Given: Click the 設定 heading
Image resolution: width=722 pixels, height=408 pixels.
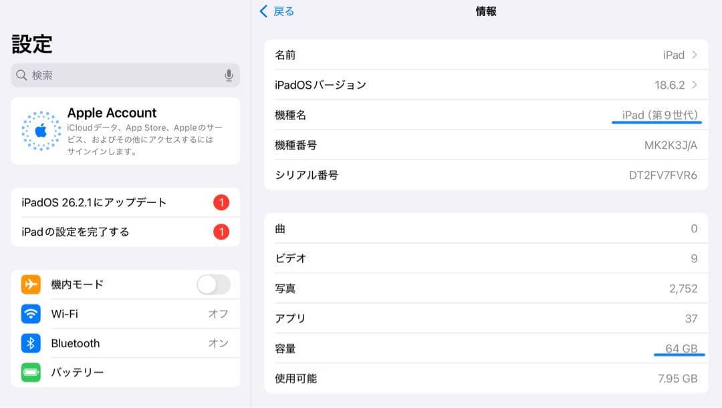Looking at the screenshot, I should (x=32, y=44).
